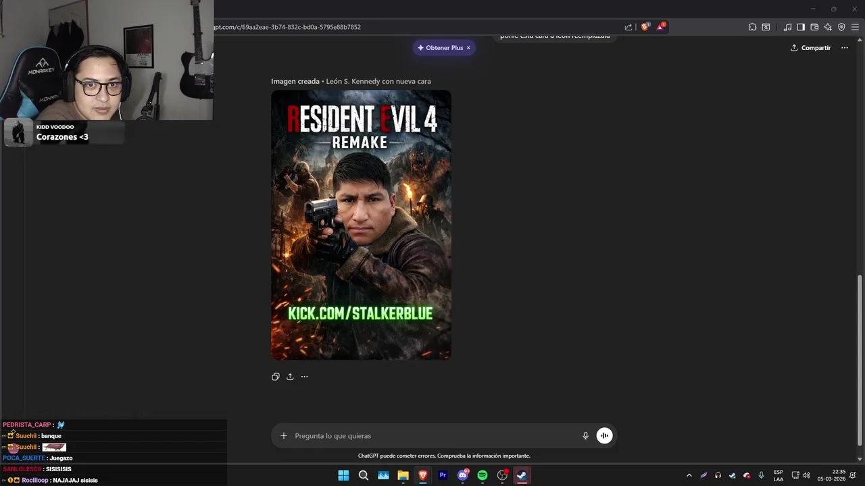Open the conversation three-dot options menu
Viewport: 865px width, 486px height.
coord(844,48)
